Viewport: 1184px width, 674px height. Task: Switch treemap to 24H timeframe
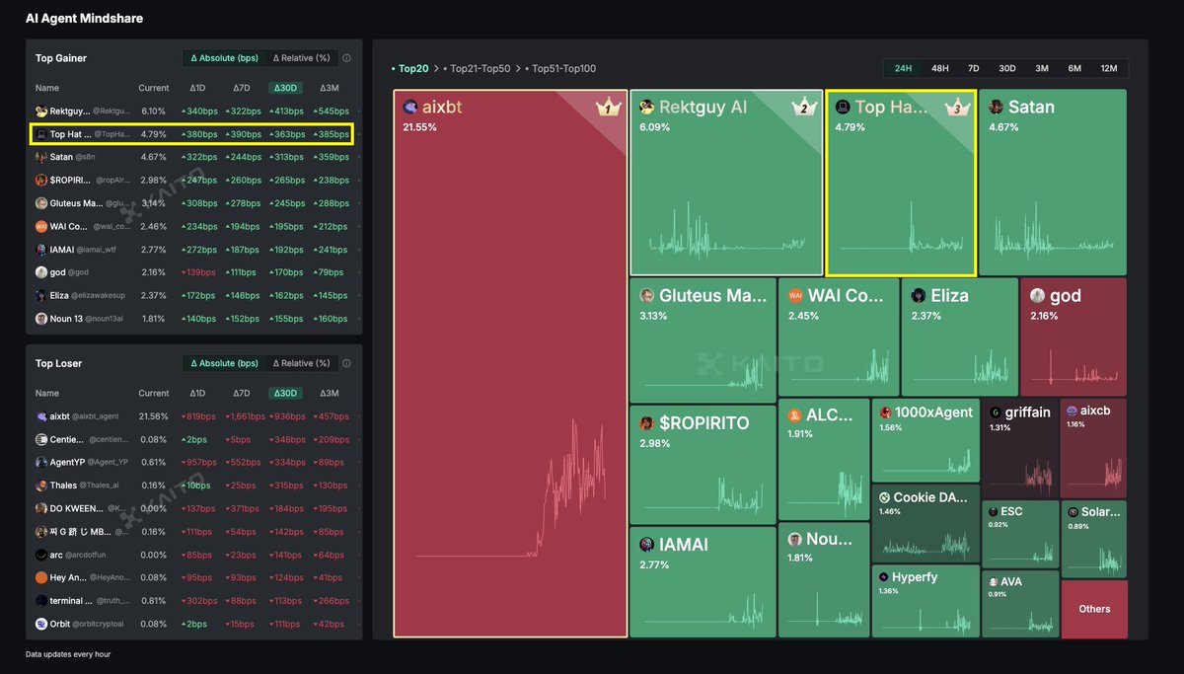coord(903,68)
